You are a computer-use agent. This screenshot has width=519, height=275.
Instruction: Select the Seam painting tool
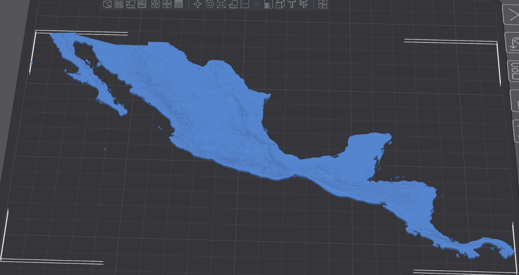pyautogui.click(x=280, y=4)
